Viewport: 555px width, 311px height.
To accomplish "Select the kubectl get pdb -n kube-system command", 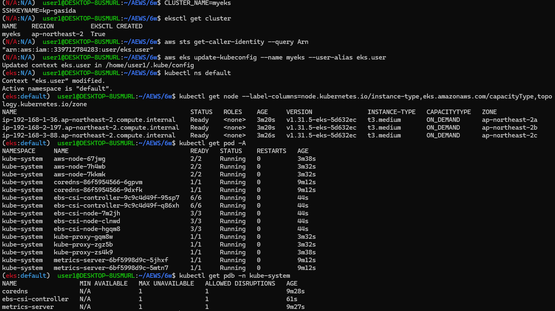I will 235,276.
